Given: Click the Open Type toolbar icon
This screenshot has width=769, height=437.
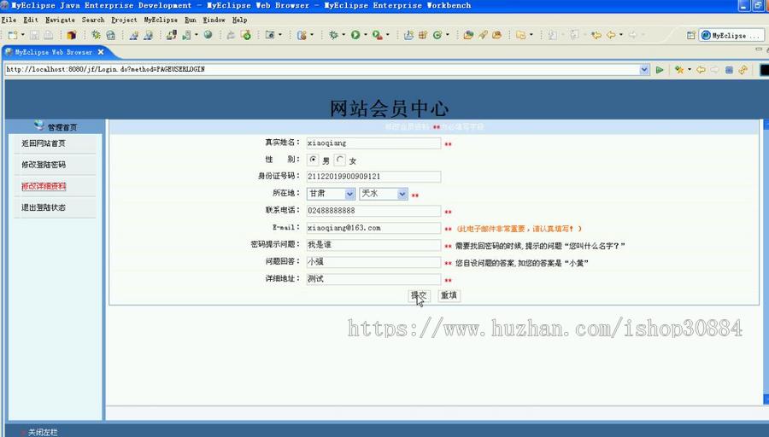Looking at the screenshot, I should coord(468,35).
